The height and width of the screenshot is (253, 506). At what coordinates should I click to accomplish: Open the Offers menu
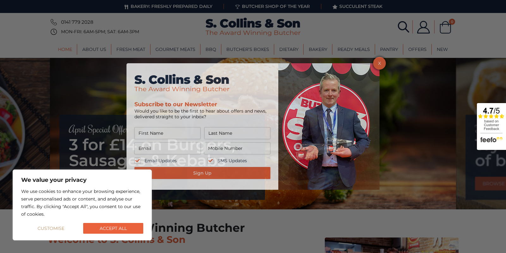pyautogui.click(x=417, y=49)
